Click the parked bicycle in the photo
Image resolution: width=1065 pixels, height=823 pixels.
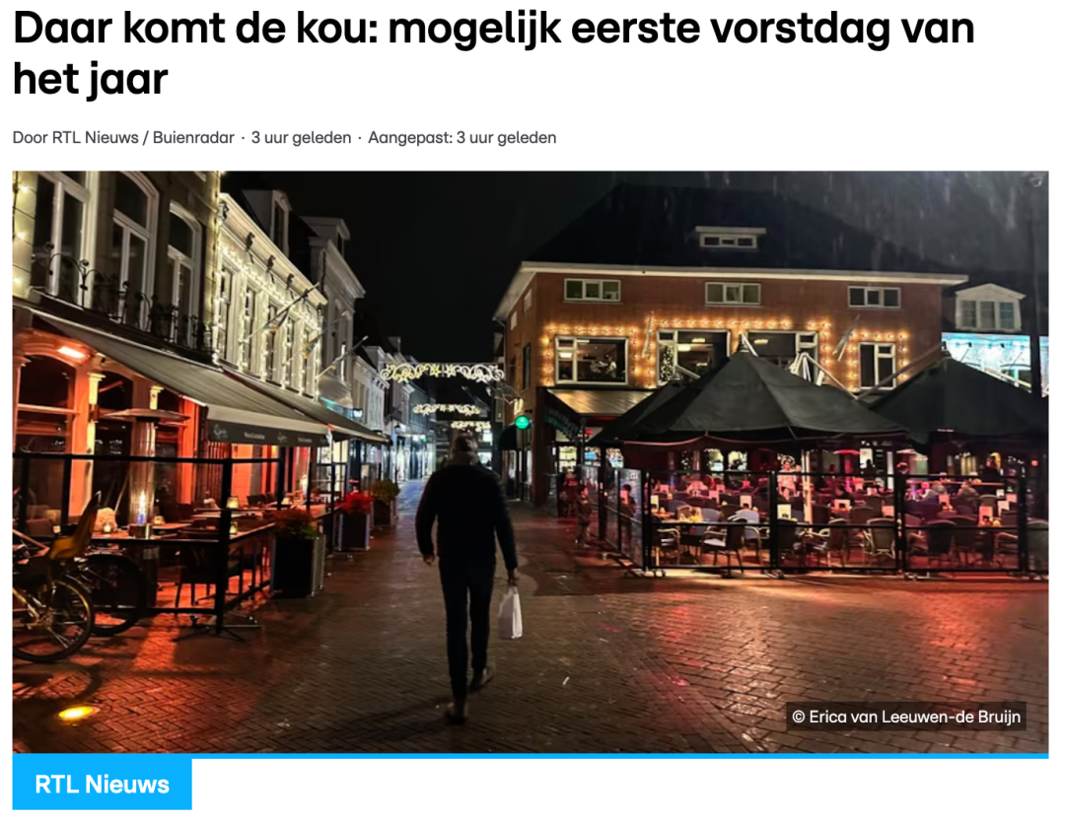pyautogui.click(x=51, y=597)
